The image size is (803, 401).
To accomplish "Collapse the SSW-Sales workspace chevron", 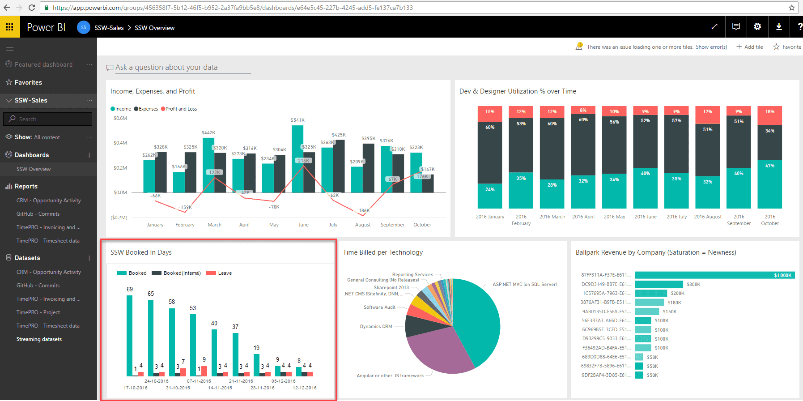I will pyautogui.click(x=8, y=101).
